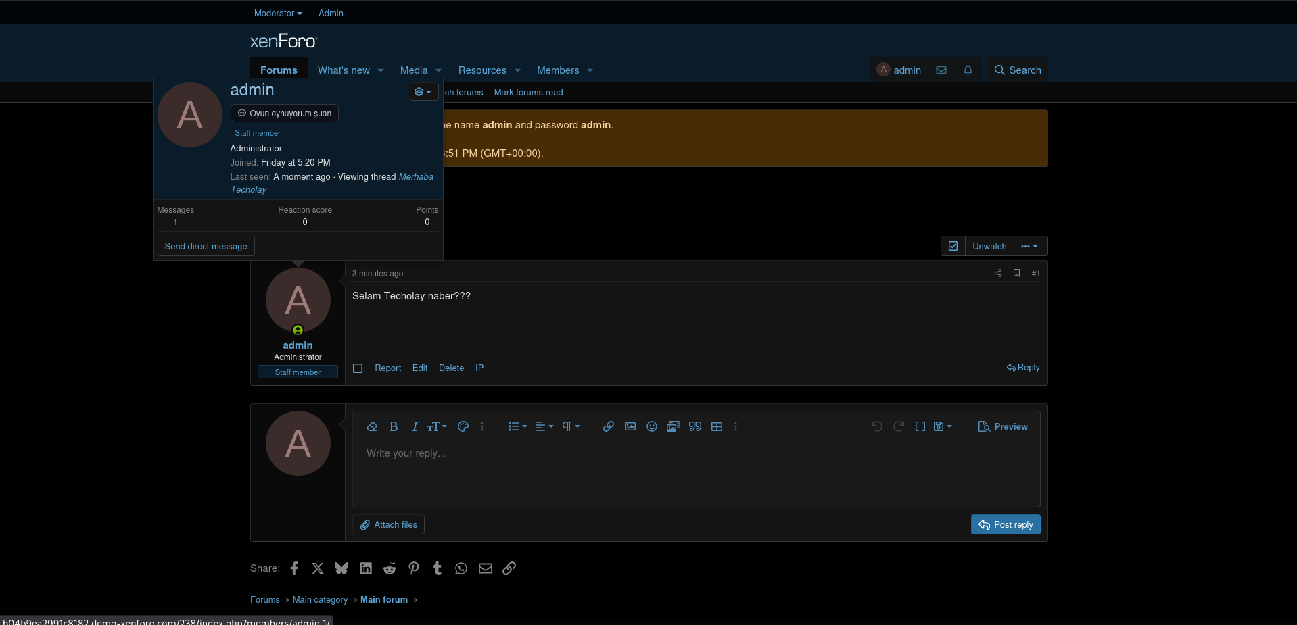Click the IP link on the post
The height and width of the screenshot is (625, 1297).
click(479, 368)
